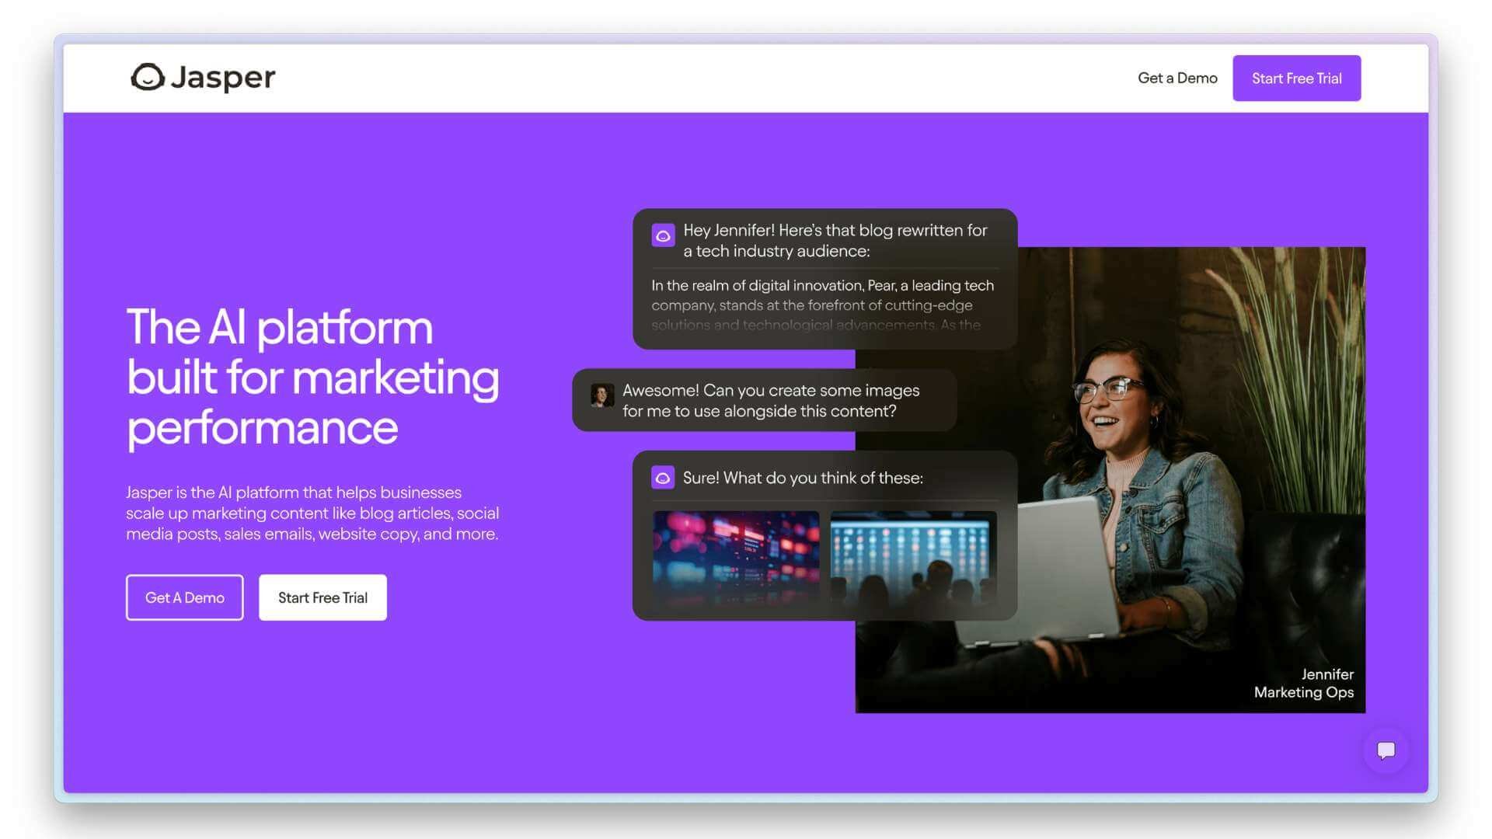Click the 'Marketing Ops' caption on the photo
1492x839 pixels.
[1304, 692]
